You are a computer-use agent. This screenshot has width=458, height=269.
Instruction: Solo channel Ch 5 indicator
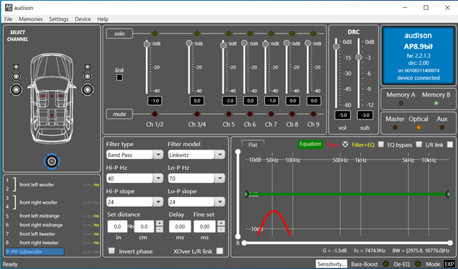tap(228, 34)
